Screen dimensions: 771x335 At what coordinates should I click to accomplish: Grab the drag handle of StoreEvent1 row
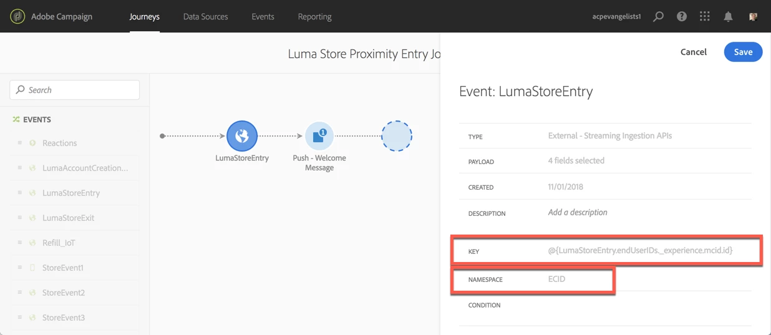[20, 268]
